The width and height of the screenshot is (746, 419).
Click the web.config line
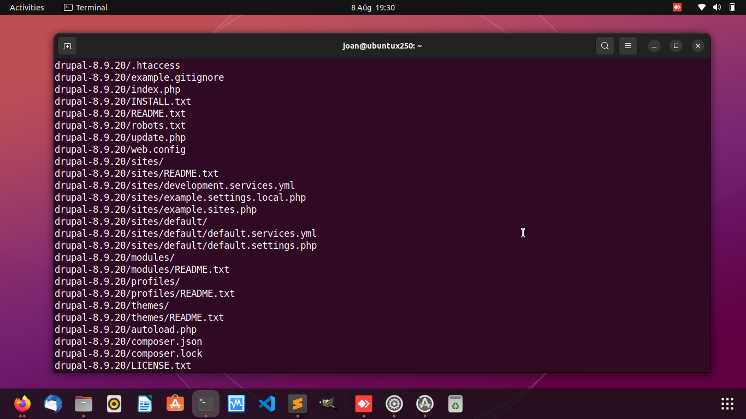pos(120,149)
